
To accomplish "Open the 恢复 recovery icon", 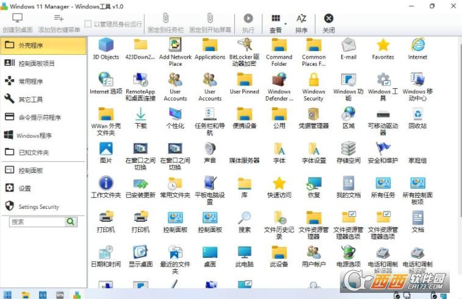I will click(x=314, y=187).
